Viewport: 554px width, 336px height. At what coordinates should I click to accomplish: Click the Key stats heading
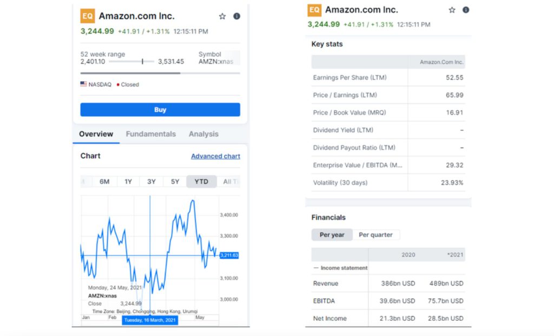[x=327, y=44]
